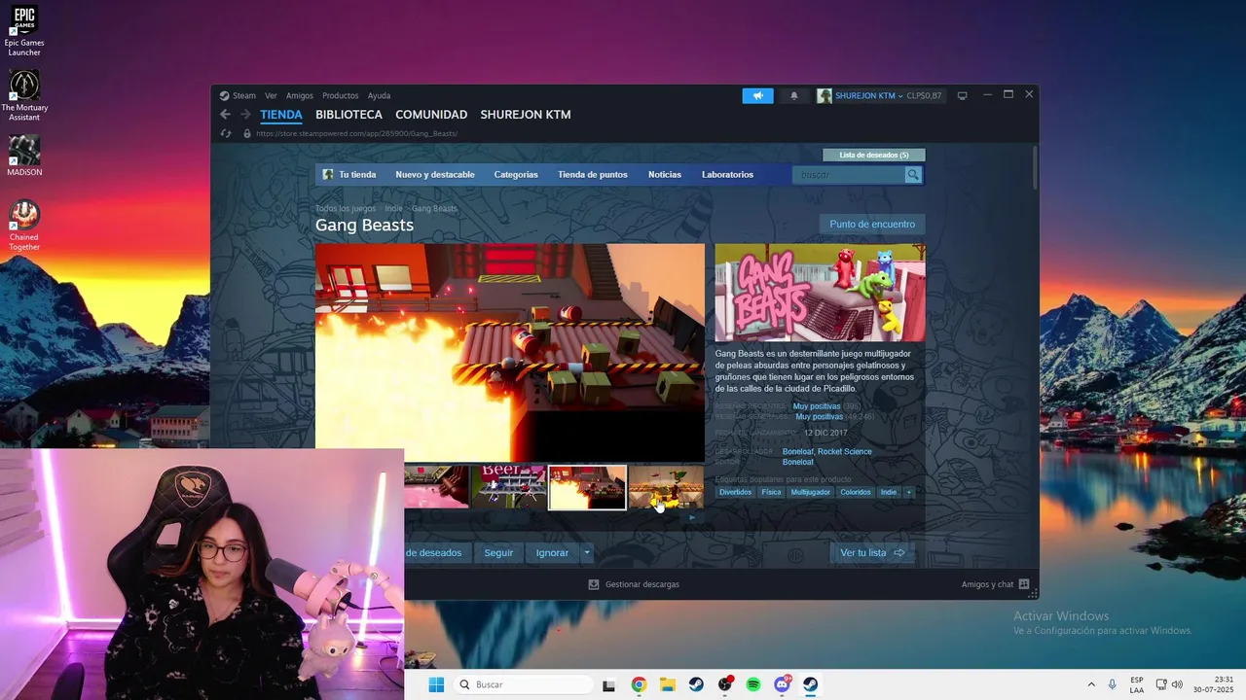Viewport: 1246px width, 700px height.
Task: Click the Task View taskbar icon
Action: 608,684
